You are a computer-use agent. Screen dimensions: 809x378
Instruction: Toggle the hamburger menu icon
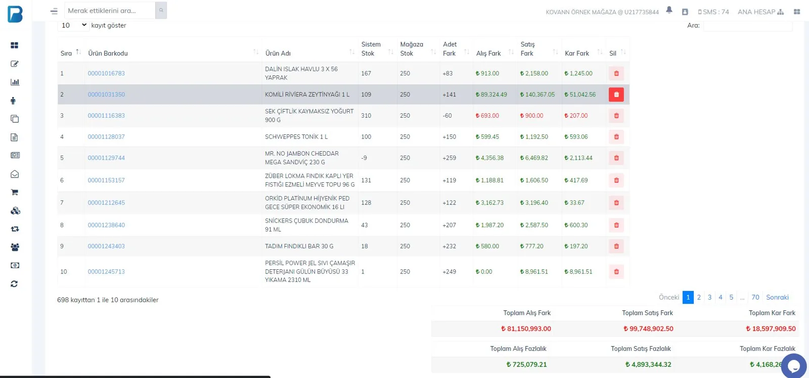coord(54,11)
